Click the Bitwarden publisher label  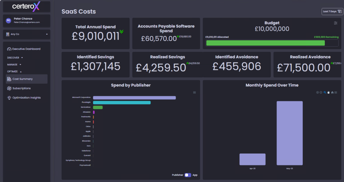coord(86,141)
